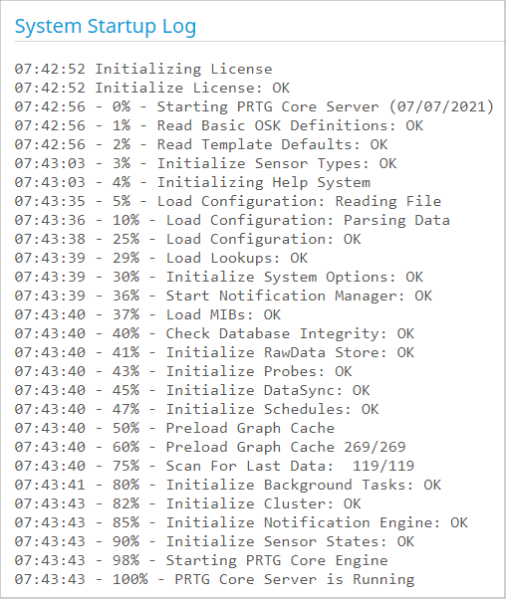
Task: Select the Check Database Integrity line
Action: pos(214,334)
